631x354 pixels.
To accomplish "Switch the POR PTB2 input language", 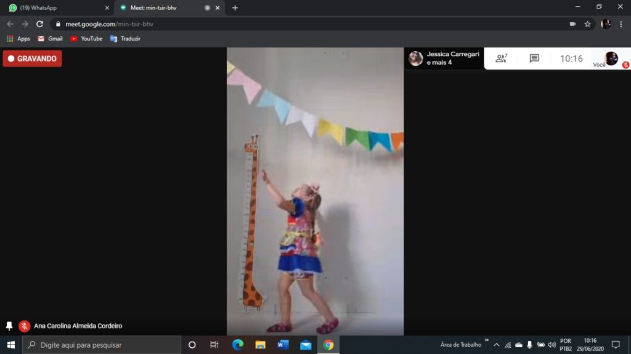I will coord(566,345).
